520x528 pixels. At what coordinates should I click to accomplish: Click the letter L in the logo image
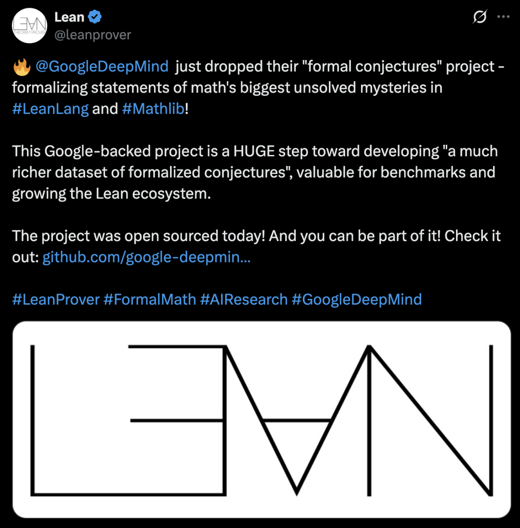128,420
